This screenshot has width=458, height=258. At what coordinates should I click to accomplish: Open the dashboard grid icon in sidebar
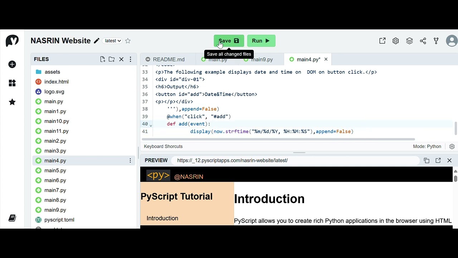[x=12, y=83]
